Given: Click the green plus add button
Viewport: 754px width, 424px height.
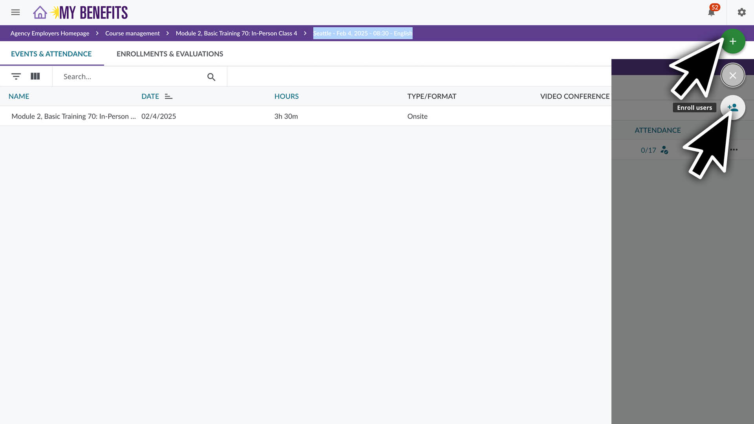Looking at the screenshot, I should pos(733,41).
